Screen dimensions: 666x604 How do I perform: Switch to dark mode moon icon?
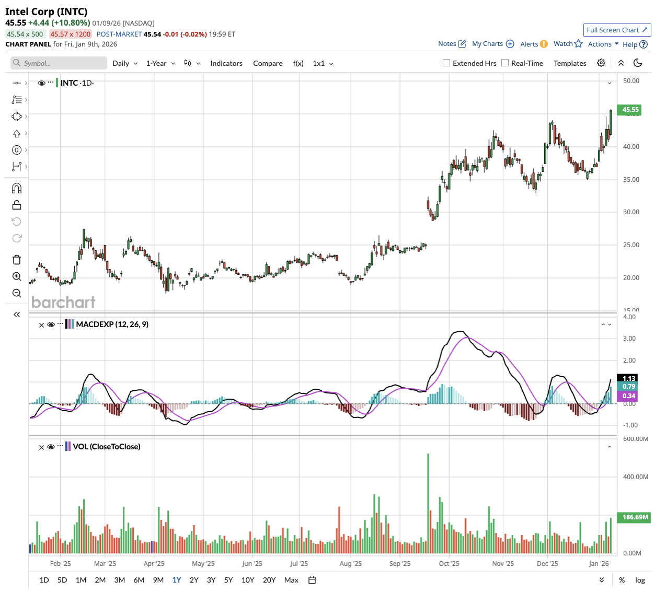638,63
